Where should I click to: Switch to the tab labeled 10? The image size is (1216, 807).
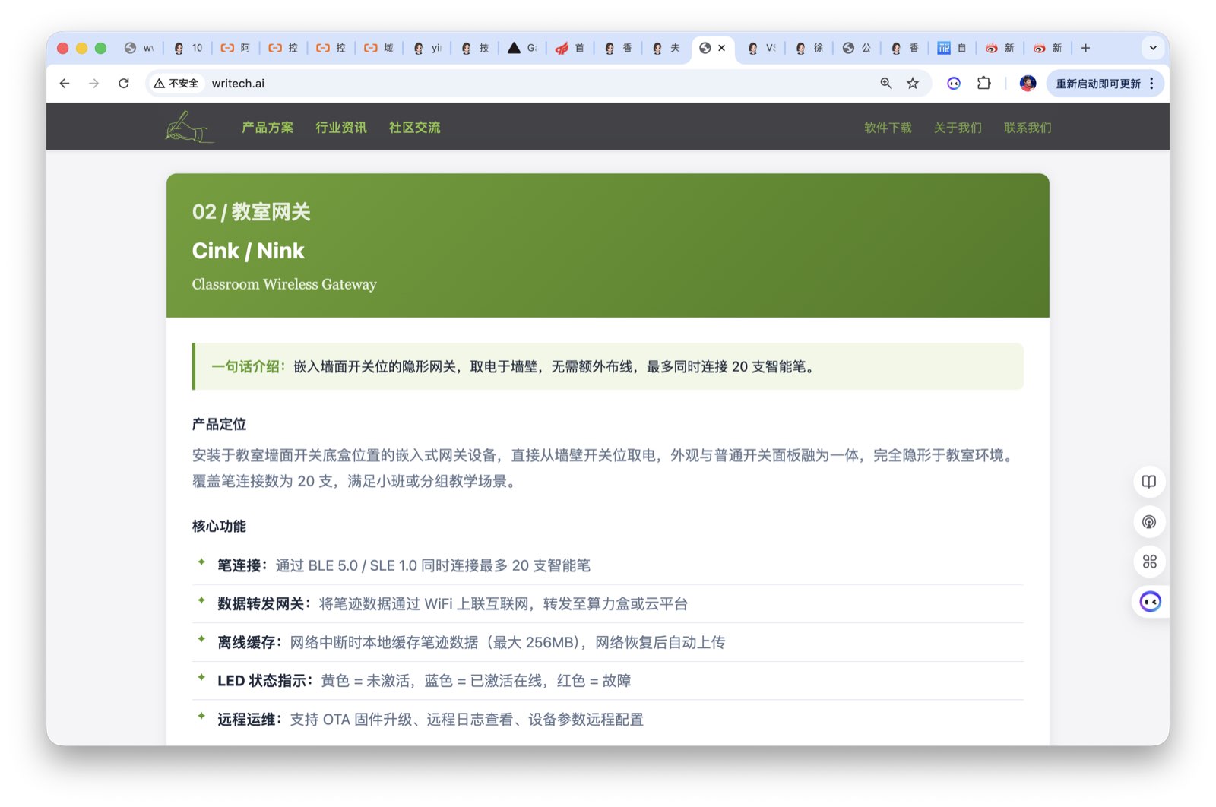click(x=188, y=48)
